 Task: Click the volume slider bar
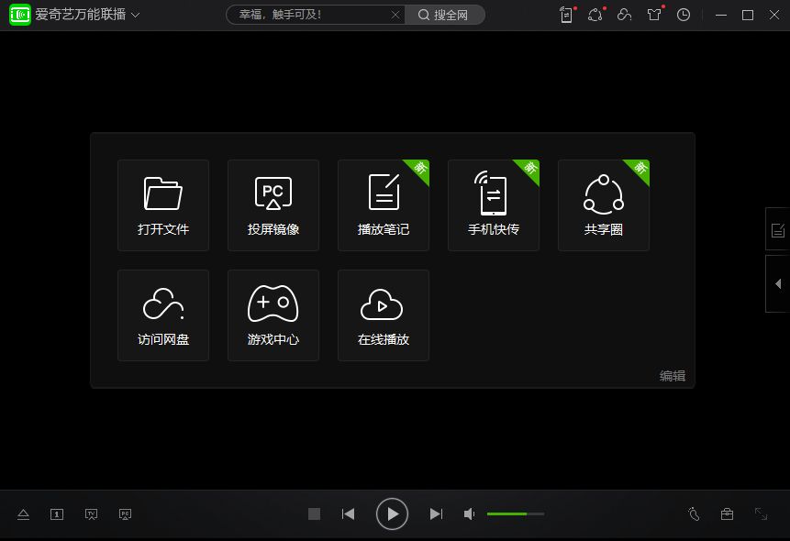[x=515, y=514]
